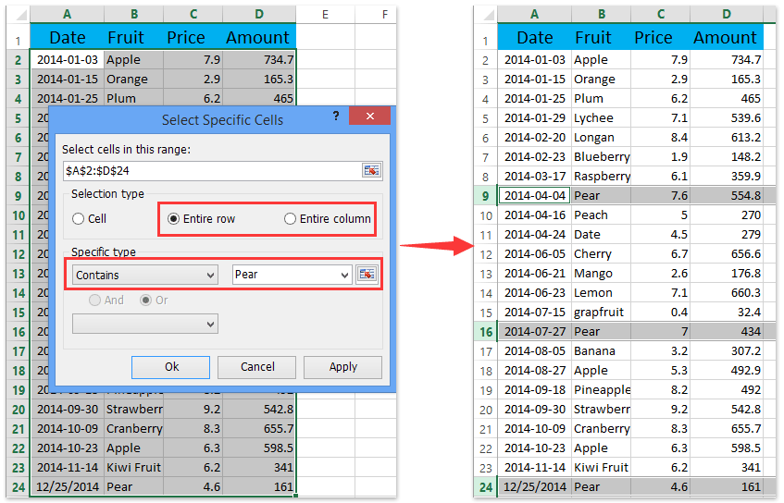The width and height of the screenshot is (784, 503).
Task: Click column D header in right sheet
Action: (x=725, y=15)
